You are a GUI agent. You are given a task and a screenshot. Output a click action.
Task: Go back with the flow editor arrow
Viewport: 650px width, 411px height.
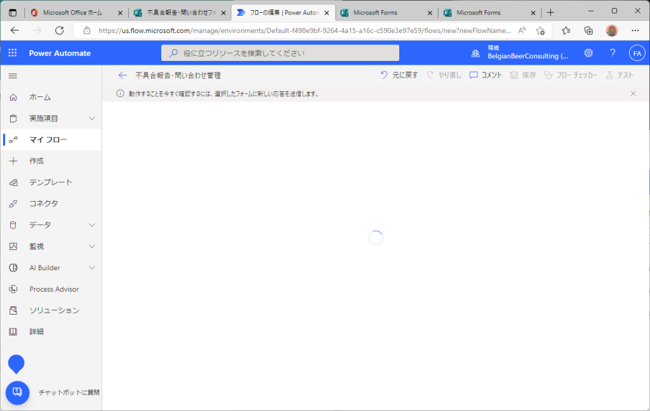123,75
